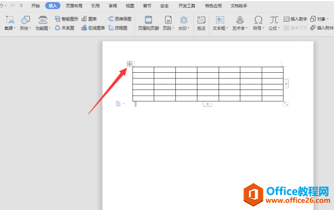334x210 pixels.
Task: Open 页眉和页脚 header and footer
Action: [x=149, y=23]
